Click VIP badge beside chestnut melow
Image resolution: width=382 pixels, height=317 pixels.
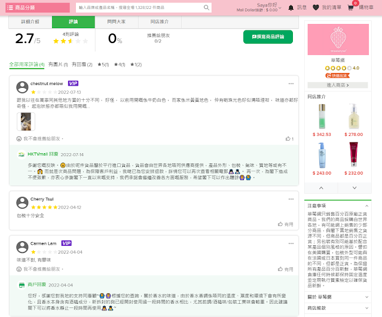click(73, 84)
